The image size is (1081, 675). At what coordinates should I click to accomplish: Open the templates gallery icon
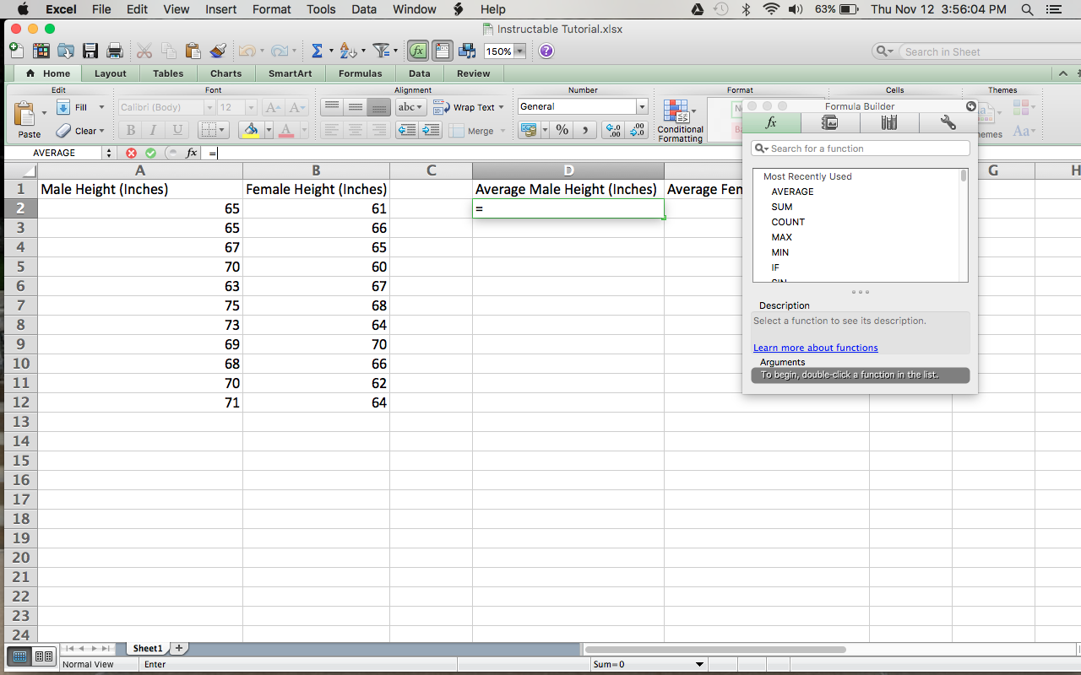point(40,51)
